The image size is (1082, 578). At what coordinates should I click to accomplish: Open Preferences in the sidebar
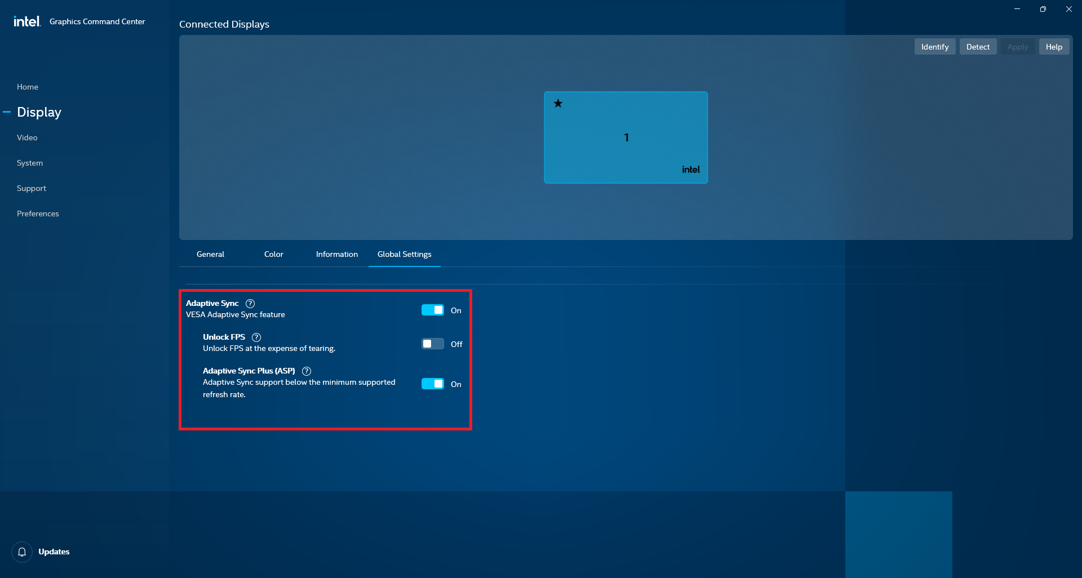[38, 214]
